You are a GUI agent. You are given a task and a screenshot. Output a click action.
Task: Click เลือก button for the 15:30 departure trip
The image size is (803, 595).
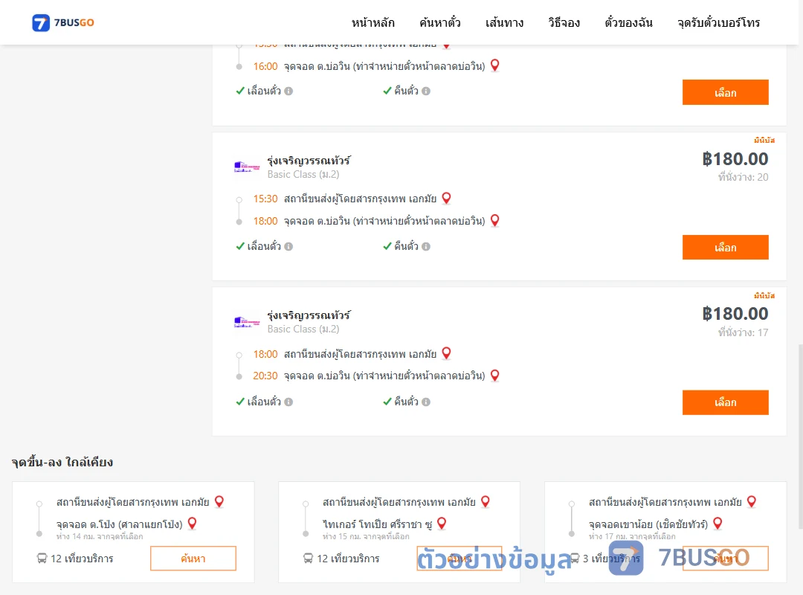point(725,247)
